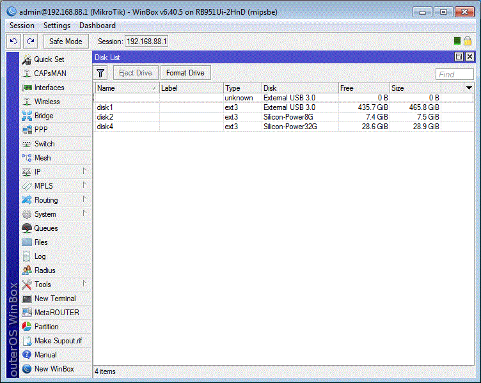This screenshot has height=383, width=481.
Task: Open the Queues icon
Action: pyautogui.click(x=27, y=228)
